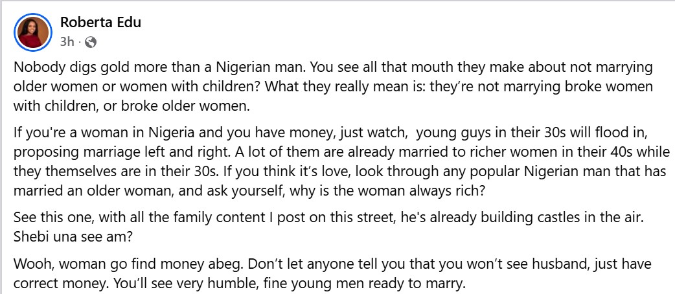Click the text "Shebi una see am?"

(x=69, y=236)
